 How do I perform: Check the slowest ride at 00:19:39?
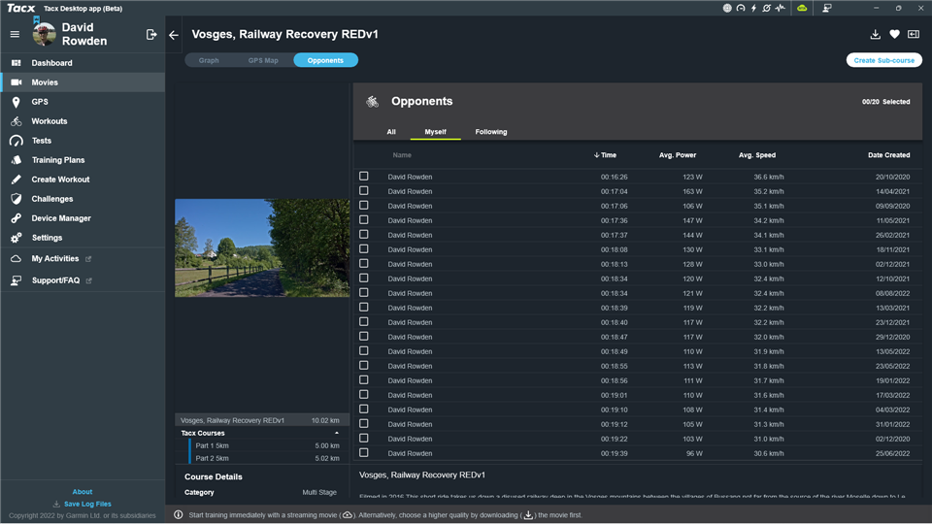tap(364, 453)
